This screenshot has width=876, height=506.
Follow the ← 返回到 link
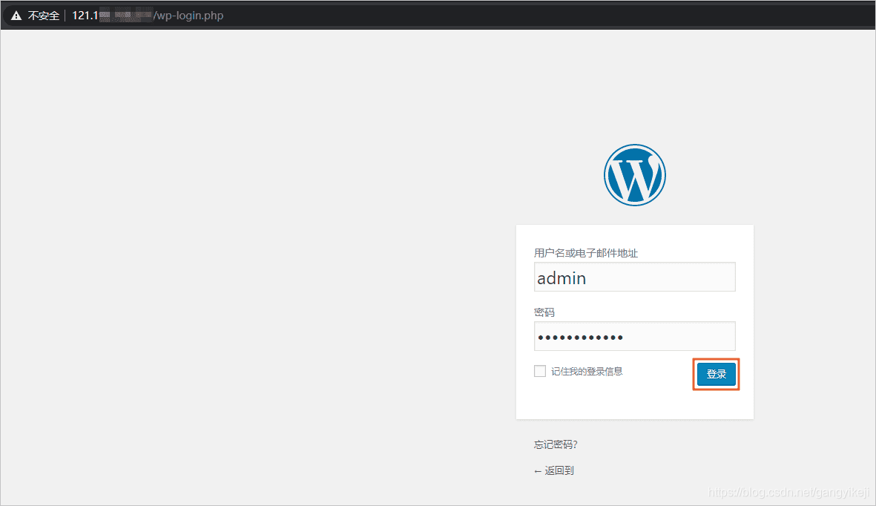coord(553,471)
